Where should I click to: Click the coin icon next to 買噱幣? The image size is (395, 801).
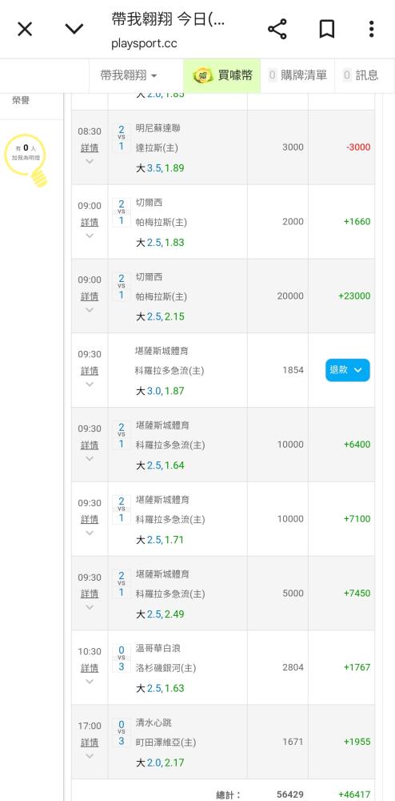(x=203, y=75)
